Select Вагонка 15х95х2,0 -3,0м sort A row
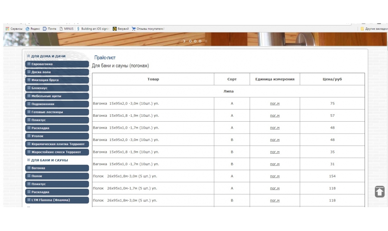Viewport: 388px width, 231px height. pyautogui.click(x=228, y=104)
